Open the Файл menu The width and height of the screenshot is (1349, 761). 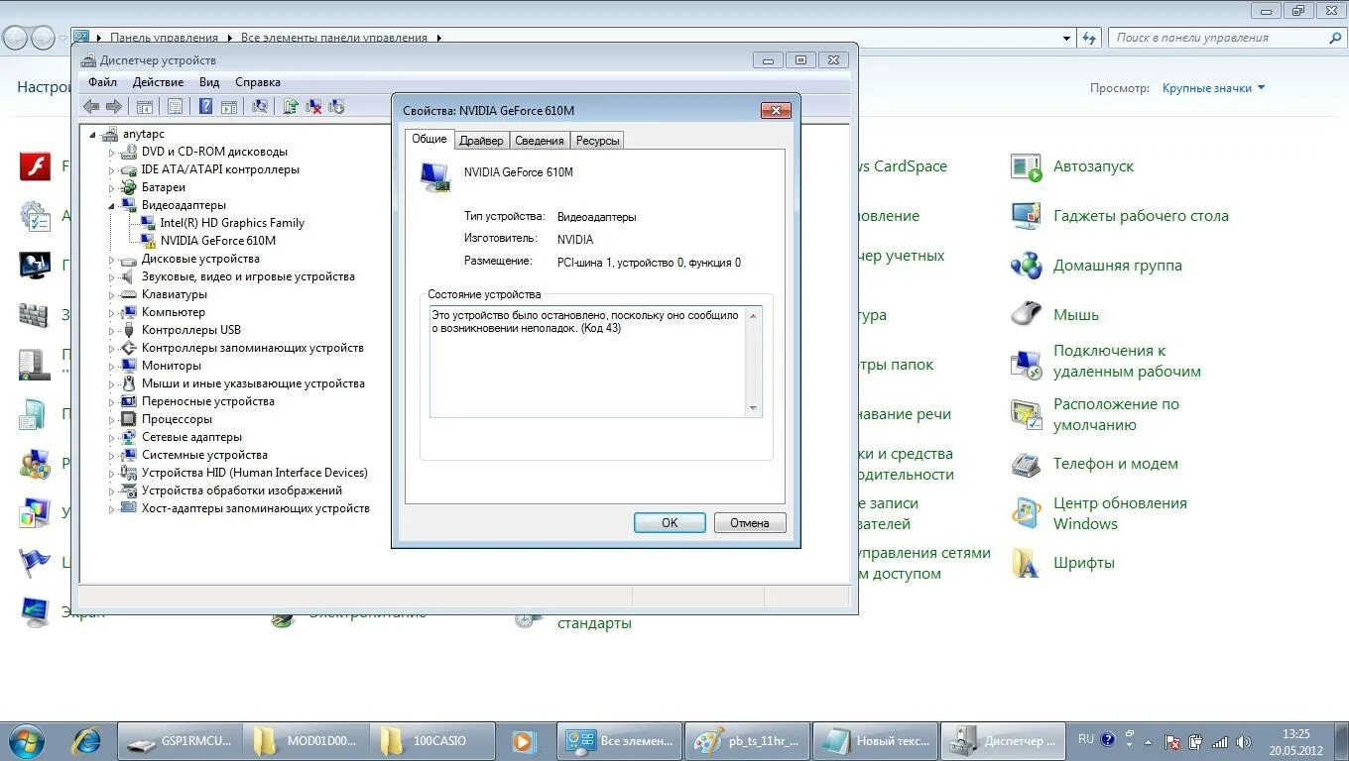click(102, 82)
